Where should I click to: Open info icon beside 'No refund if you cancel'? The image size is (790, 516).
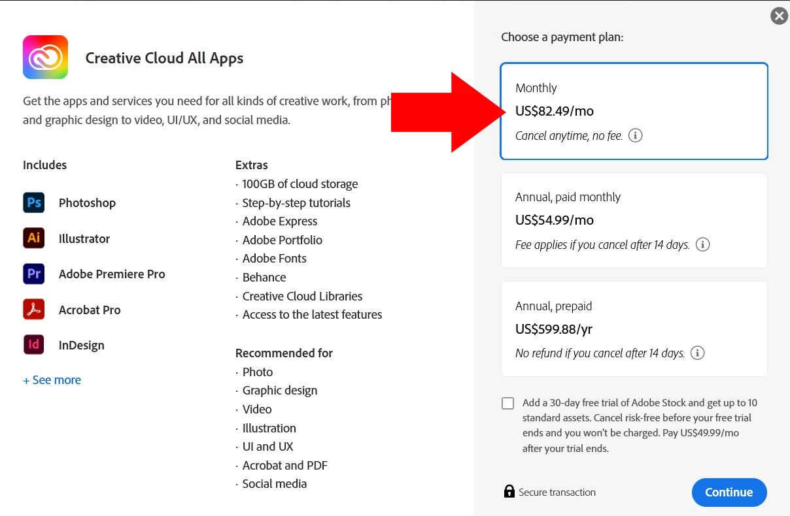(x=698, y=353)
